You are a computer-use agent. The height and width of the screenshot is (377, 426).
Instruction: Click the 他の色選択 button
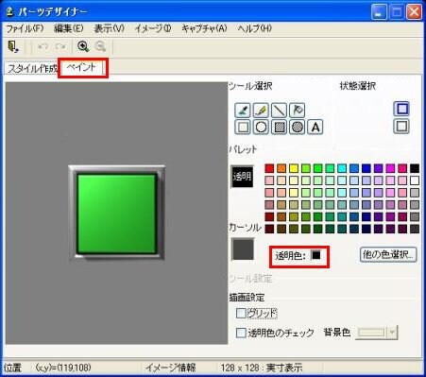388,254
